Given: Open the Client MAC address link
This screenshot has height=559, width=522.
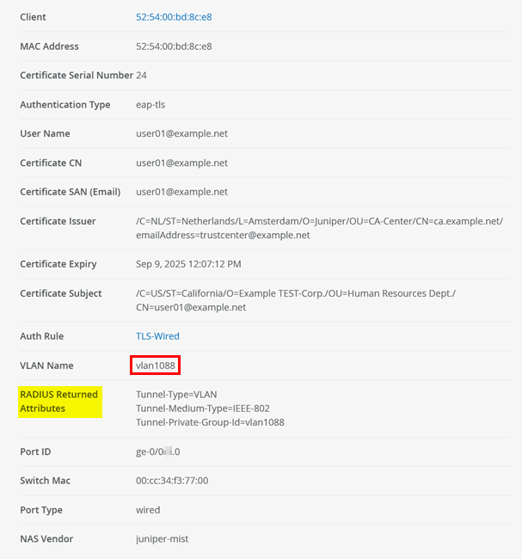Looking at the screenshot, I should [174, 17].
